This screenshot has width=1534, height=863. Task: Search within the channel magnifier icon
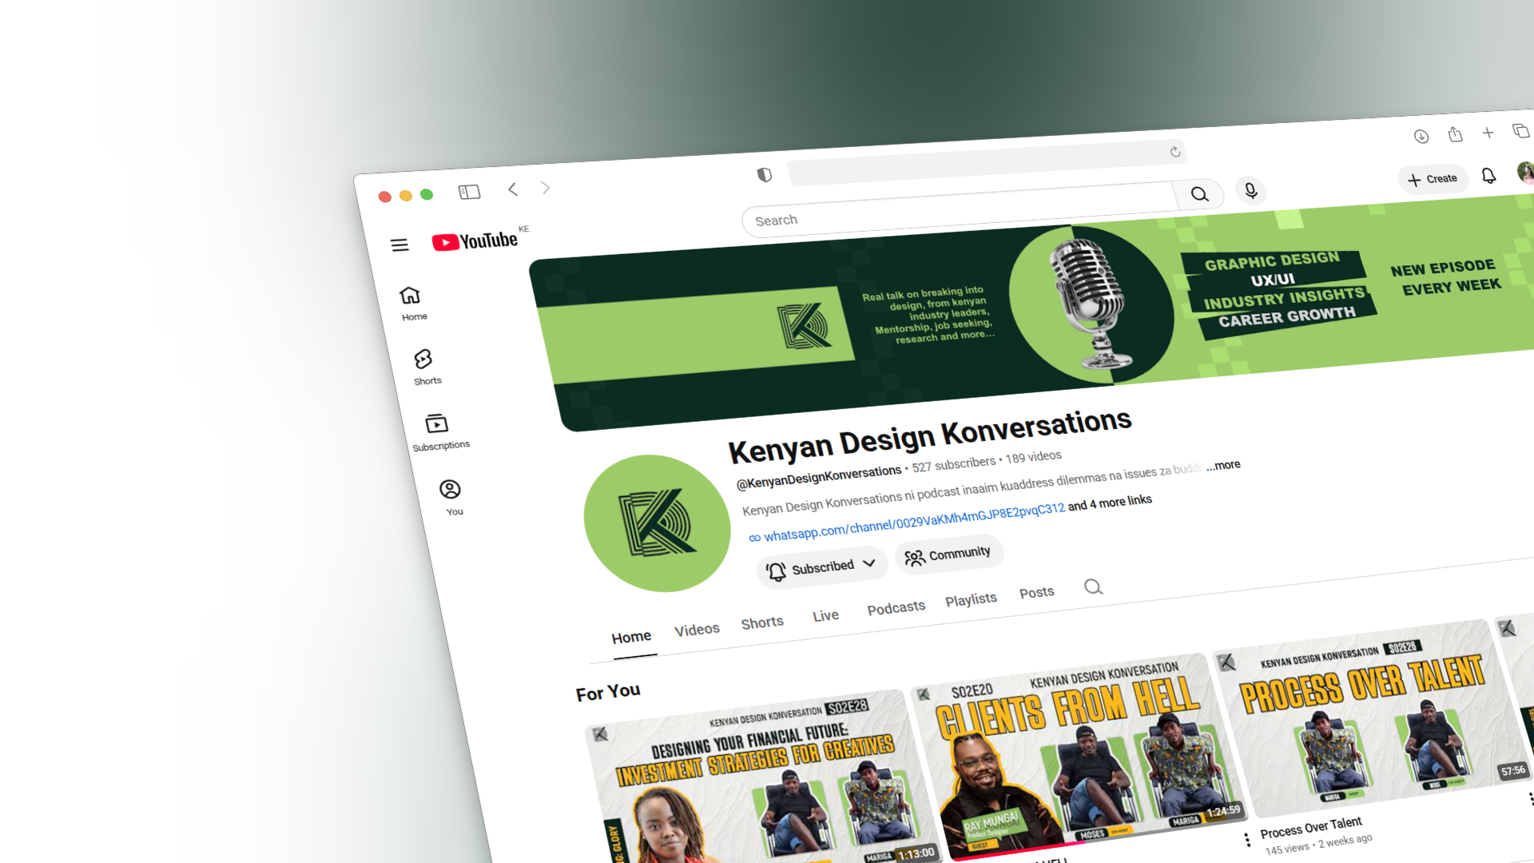point(1093,587)
